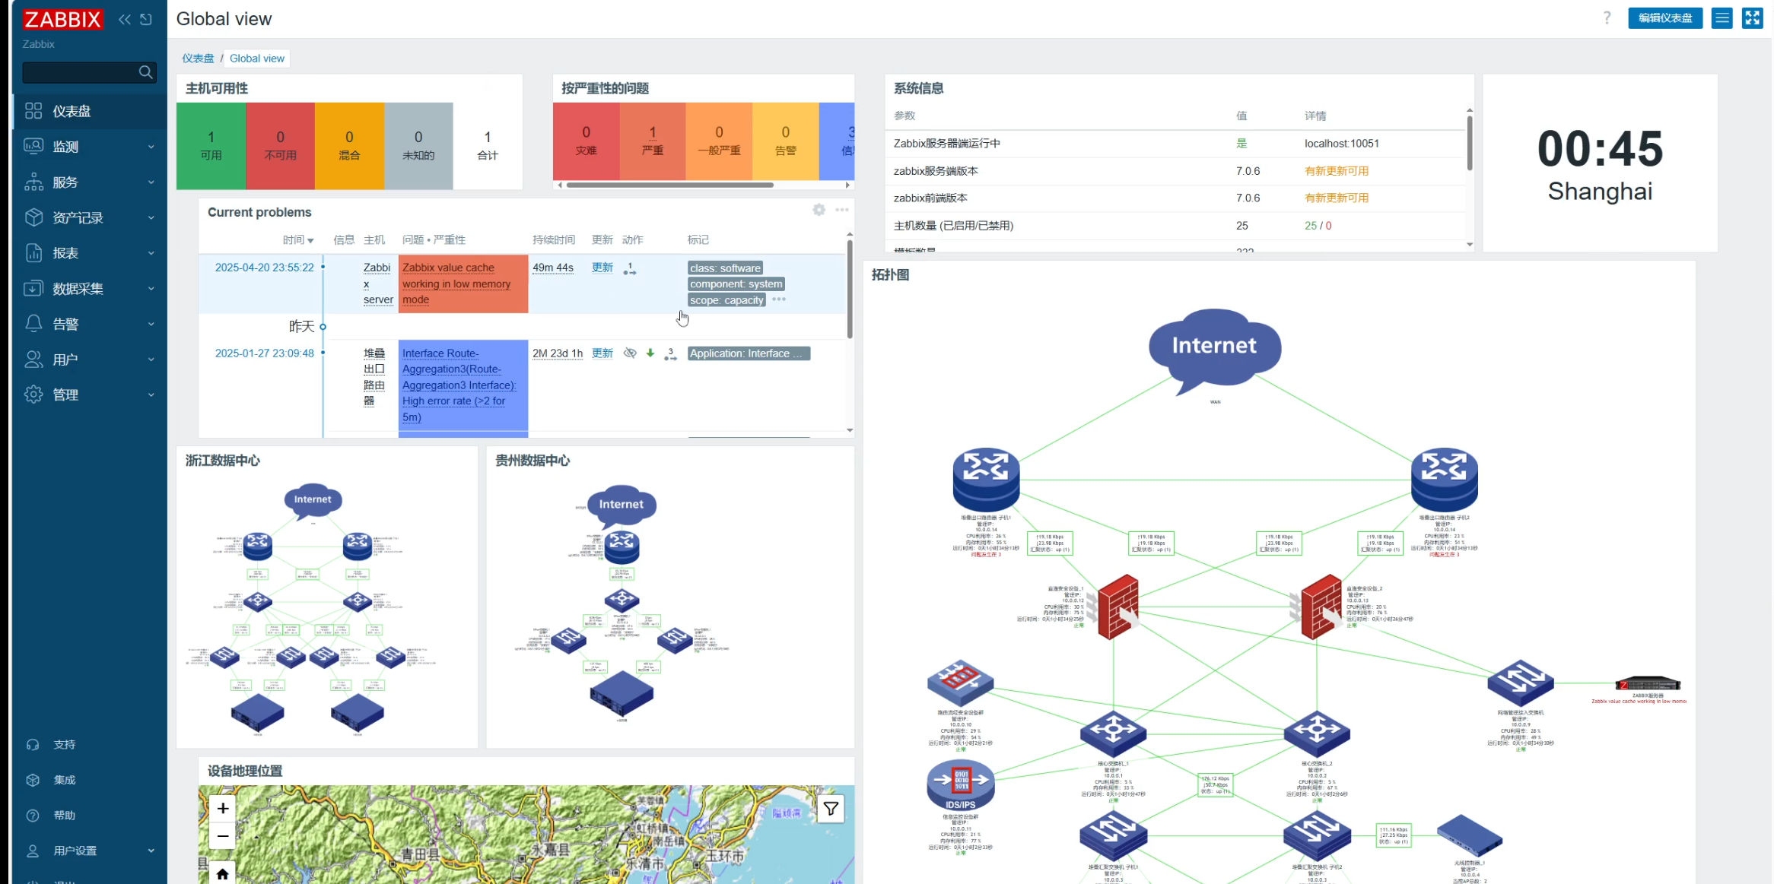Click the question mark help icon
Image resolution: width=1774 pixels, height=884 pixels.
pyautogui.click(x=1607, y=18)
